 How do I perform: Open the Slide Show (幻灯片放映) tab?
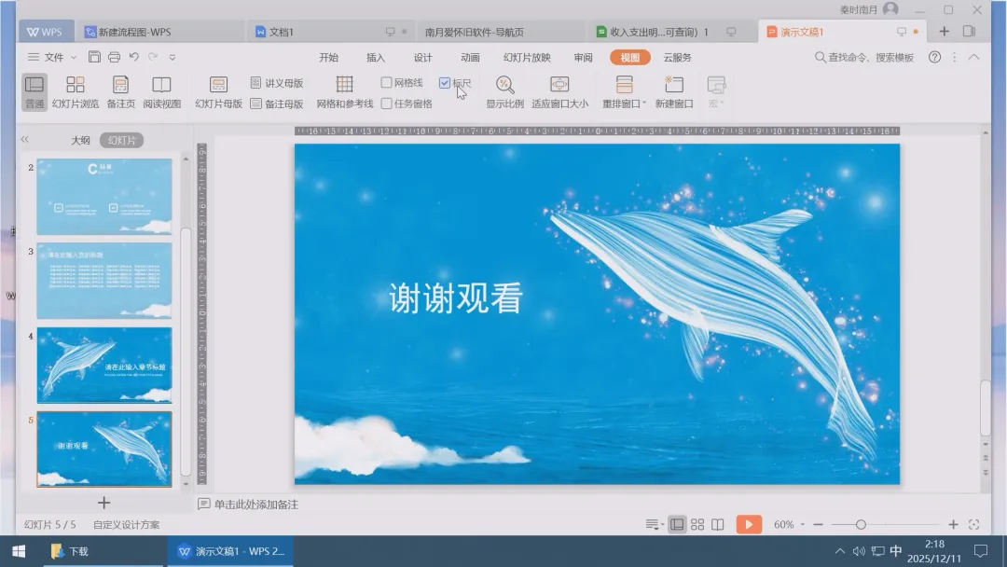527,57
